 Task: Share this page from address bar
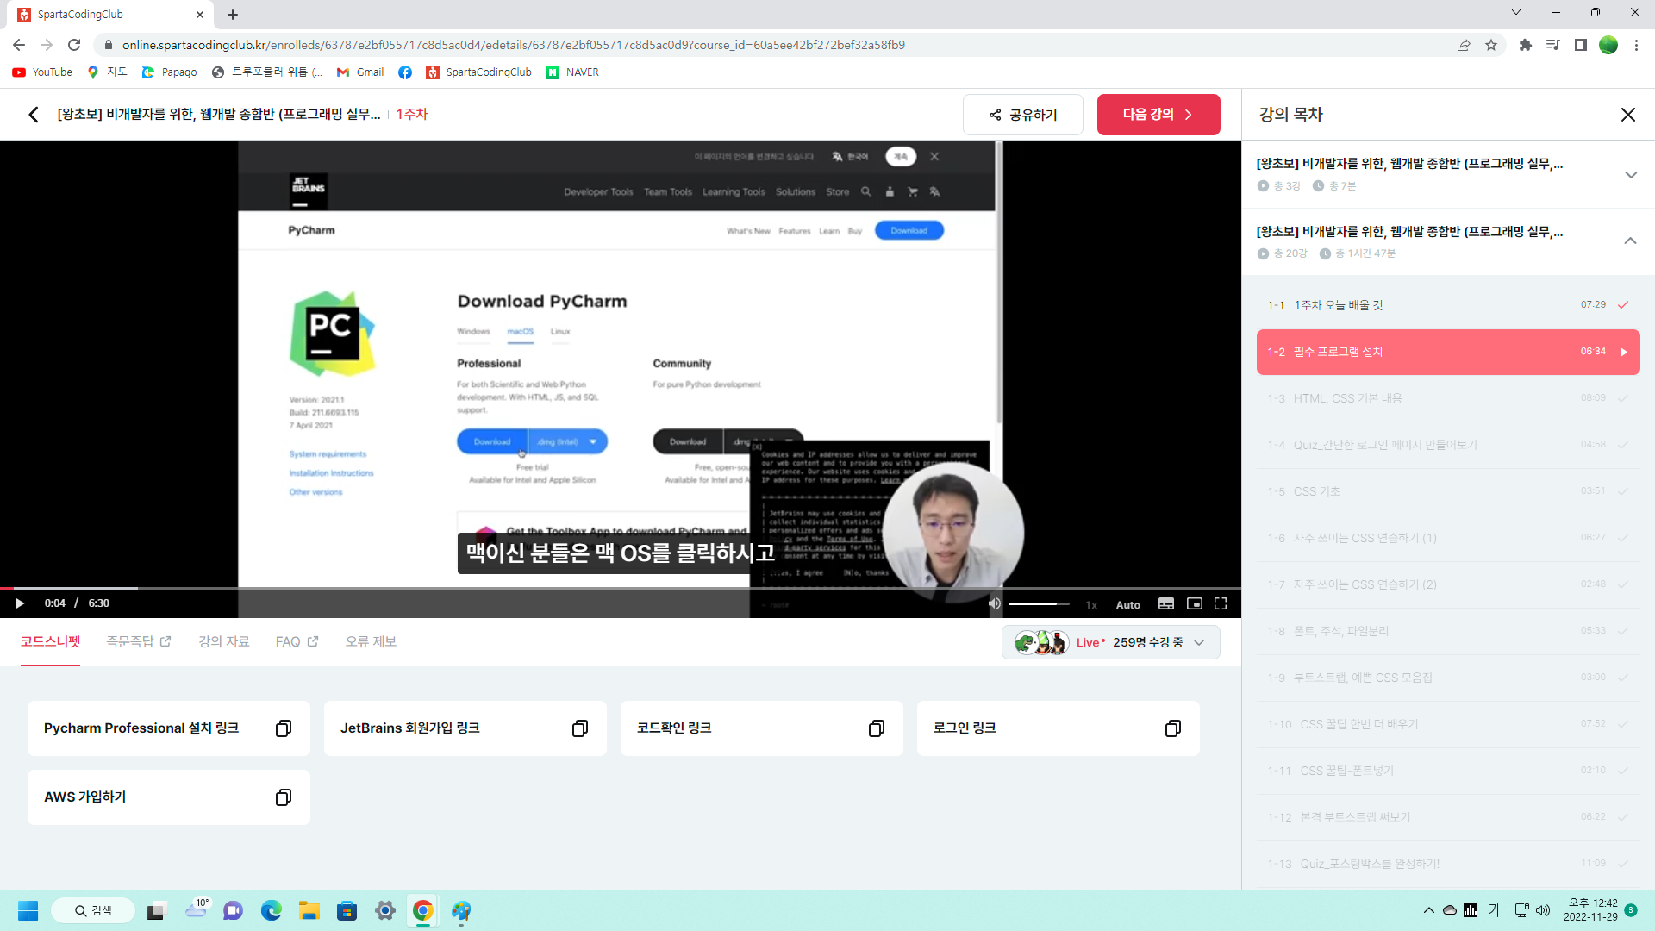(1464, 45)
